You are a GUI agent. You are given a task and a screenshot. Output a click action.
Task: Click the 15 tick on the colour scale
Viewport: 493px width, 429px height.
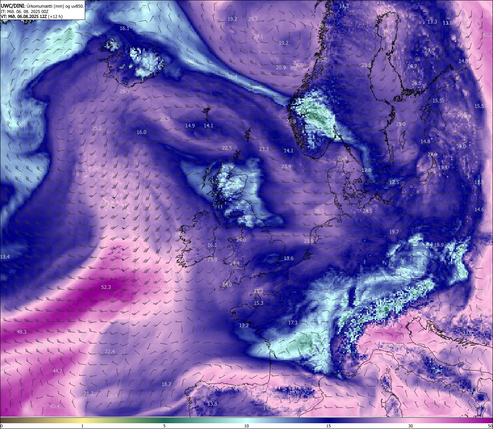329,426
